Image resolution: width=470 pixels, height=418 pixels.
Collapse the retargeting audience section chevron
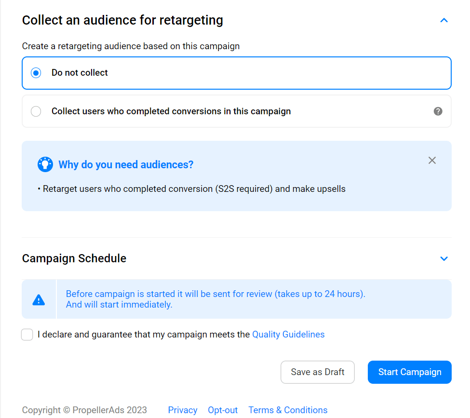[x=444, y=20]
